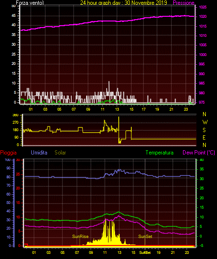Click hour 13 on the wind chart axis
This screenshot has height=259, width=217.
pyautogui.click(x=117, y=109)
